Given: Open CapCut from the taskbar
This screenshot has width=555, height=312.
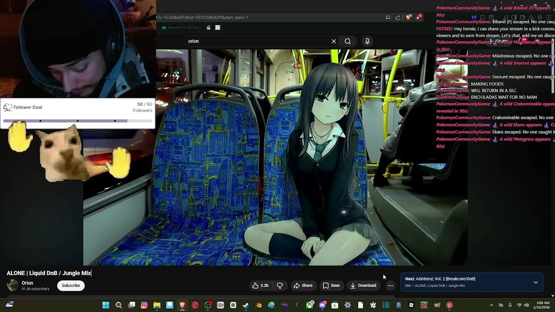Looking at the screenshot, I should click(x=233, y=305).
